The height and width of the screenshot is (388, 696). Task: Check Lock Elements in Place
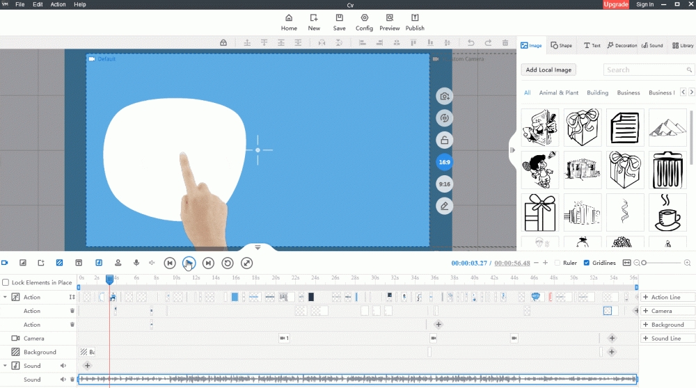pos(6,282)
